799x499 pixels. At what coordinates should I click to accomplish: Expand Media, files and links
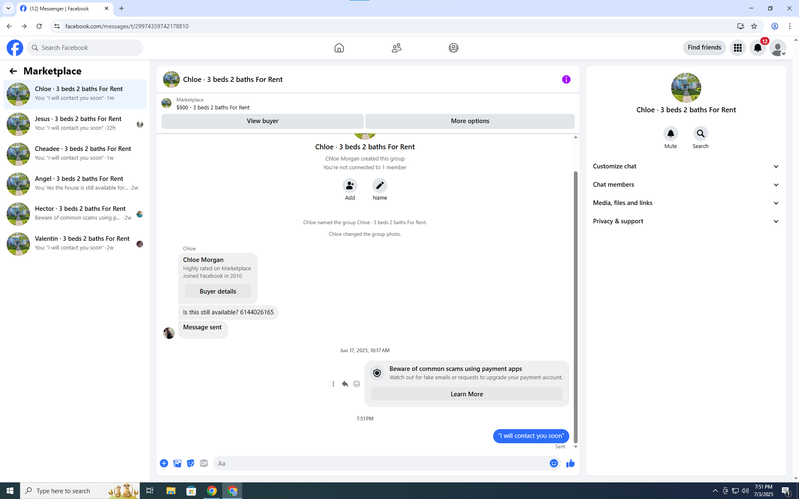(686, 203)
